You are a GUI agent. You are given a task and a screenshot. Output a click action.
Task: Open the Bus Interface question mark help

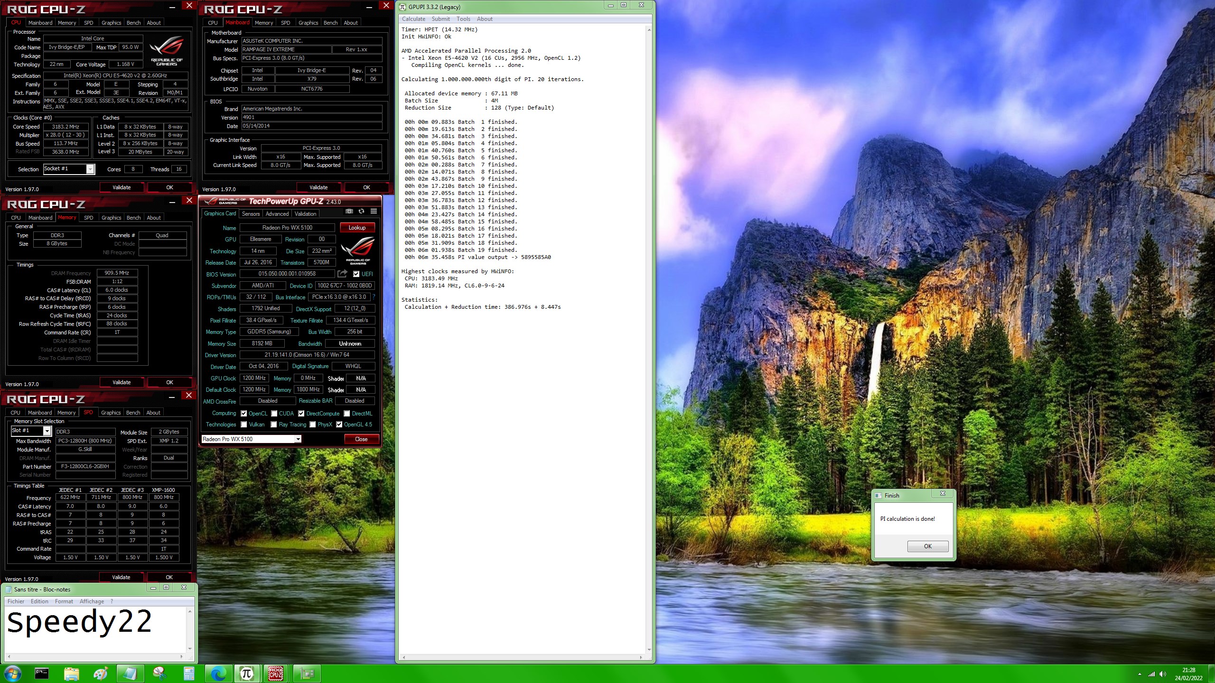[x=374, y=297]
